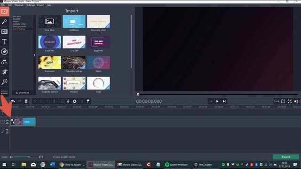This screenshot has height=169, width=301.
Task: Open Windows Start menu
Action: pos(4,165)
